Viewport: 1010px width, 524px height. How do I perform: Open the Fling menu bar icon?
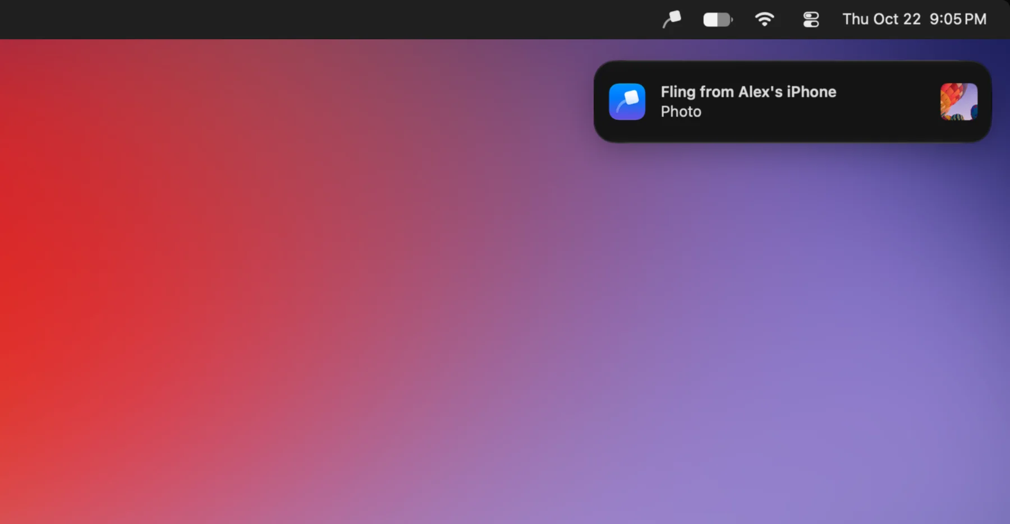pyautogui.click(x=671, y=20)
